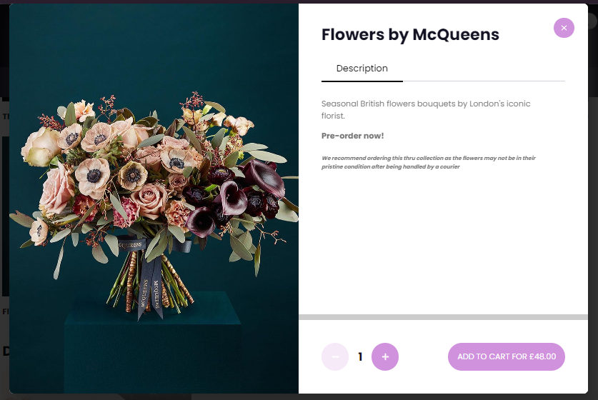Add to cart for £48.00
This screenshot has width=598, height=400.
(506, 356)
